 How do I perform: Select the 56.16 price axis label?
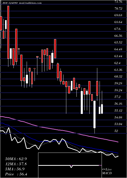118,104
